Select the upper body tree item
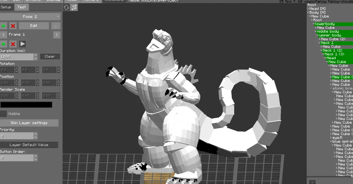Screen dimensions: 353x184 coord(330,35)
